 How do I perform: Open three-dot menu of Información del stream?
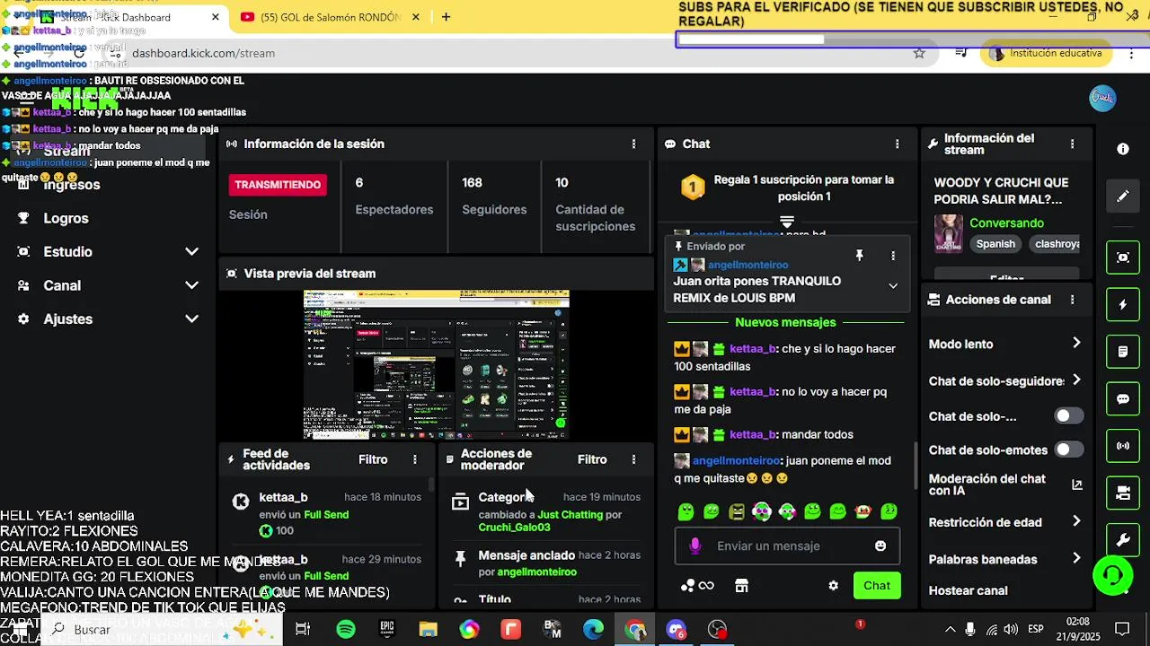1072,144
